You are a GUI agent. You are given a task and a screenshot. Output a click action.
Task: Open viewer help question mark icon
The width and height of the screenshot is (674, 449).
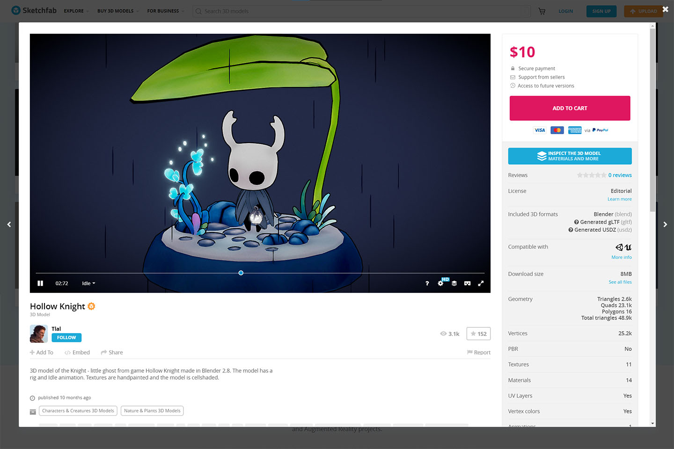(427, 283)
